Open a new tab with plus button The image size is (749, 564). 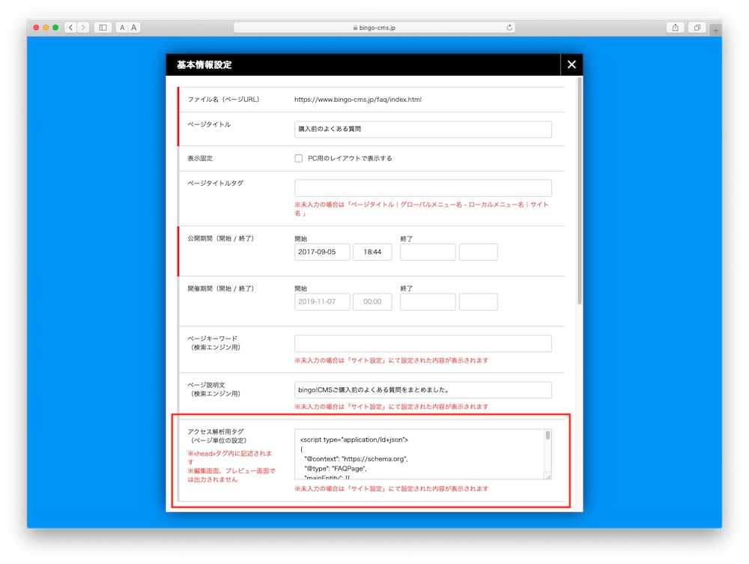coord(715,29)
